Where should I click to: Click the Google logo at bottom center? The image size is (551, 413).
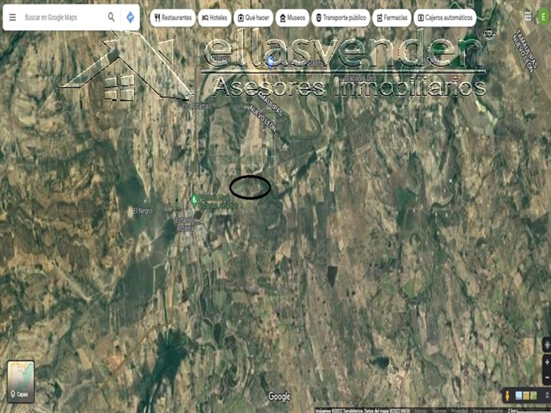point(279,397)
